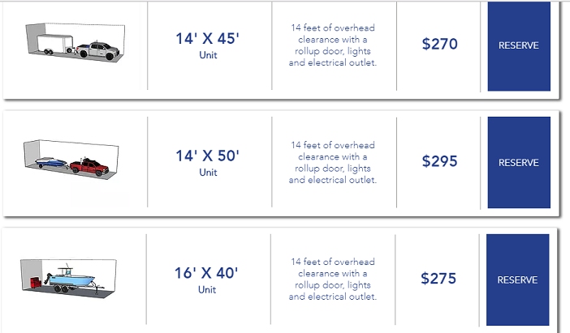Click the "Unit" label under 14' X 45'
The image size is (570, 333).
coord(208,56)
